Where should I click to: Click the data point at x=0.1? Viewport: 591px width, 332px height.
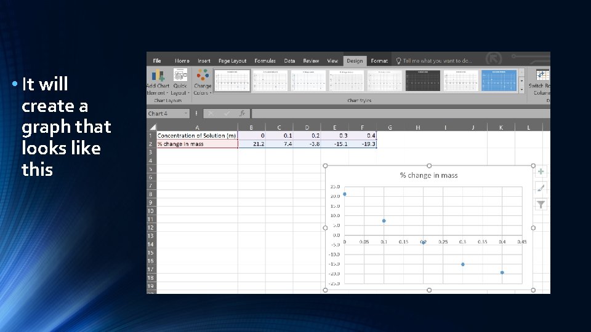(384, 221)
